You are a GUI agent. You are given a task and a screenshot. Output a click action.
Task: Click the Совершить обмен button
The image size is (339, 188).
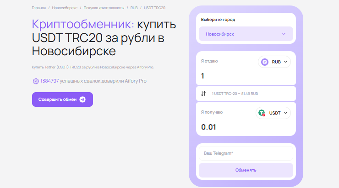pyautogui.click(x=62, y=99)
